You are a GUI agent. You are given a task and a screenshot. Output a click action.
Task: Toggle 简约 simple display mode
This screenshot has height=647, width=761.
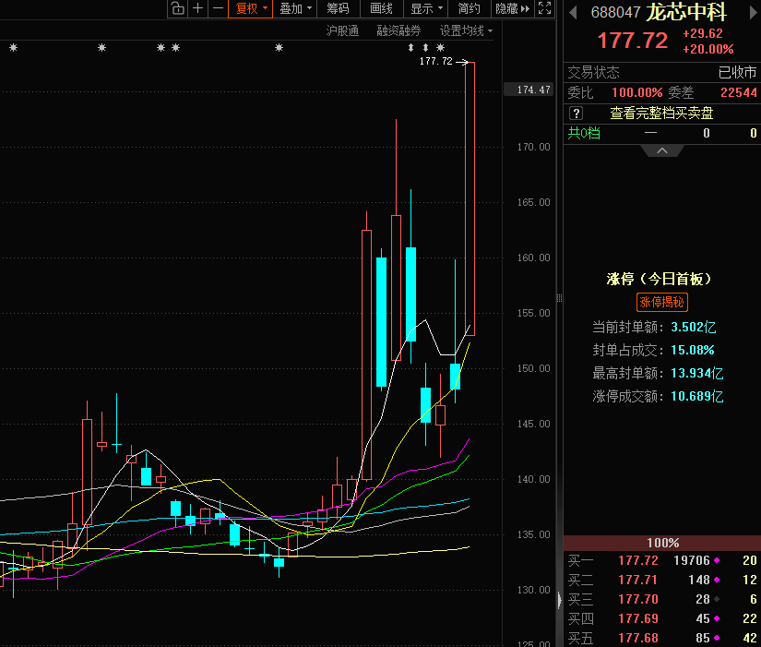click(469, 8)
